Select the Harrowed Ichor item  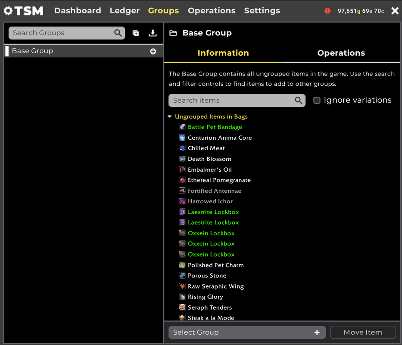tap(210, 201)
